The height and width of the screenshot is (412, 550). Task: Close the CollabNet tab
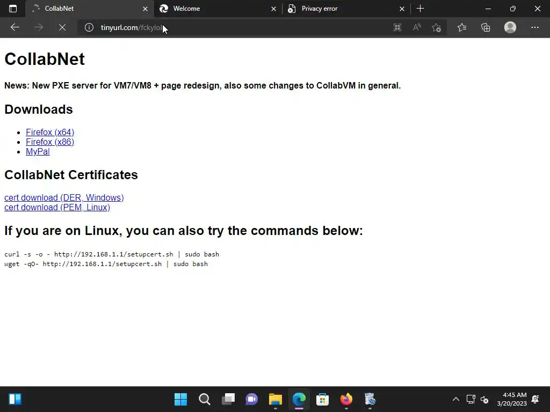click(x=145, y=9)
